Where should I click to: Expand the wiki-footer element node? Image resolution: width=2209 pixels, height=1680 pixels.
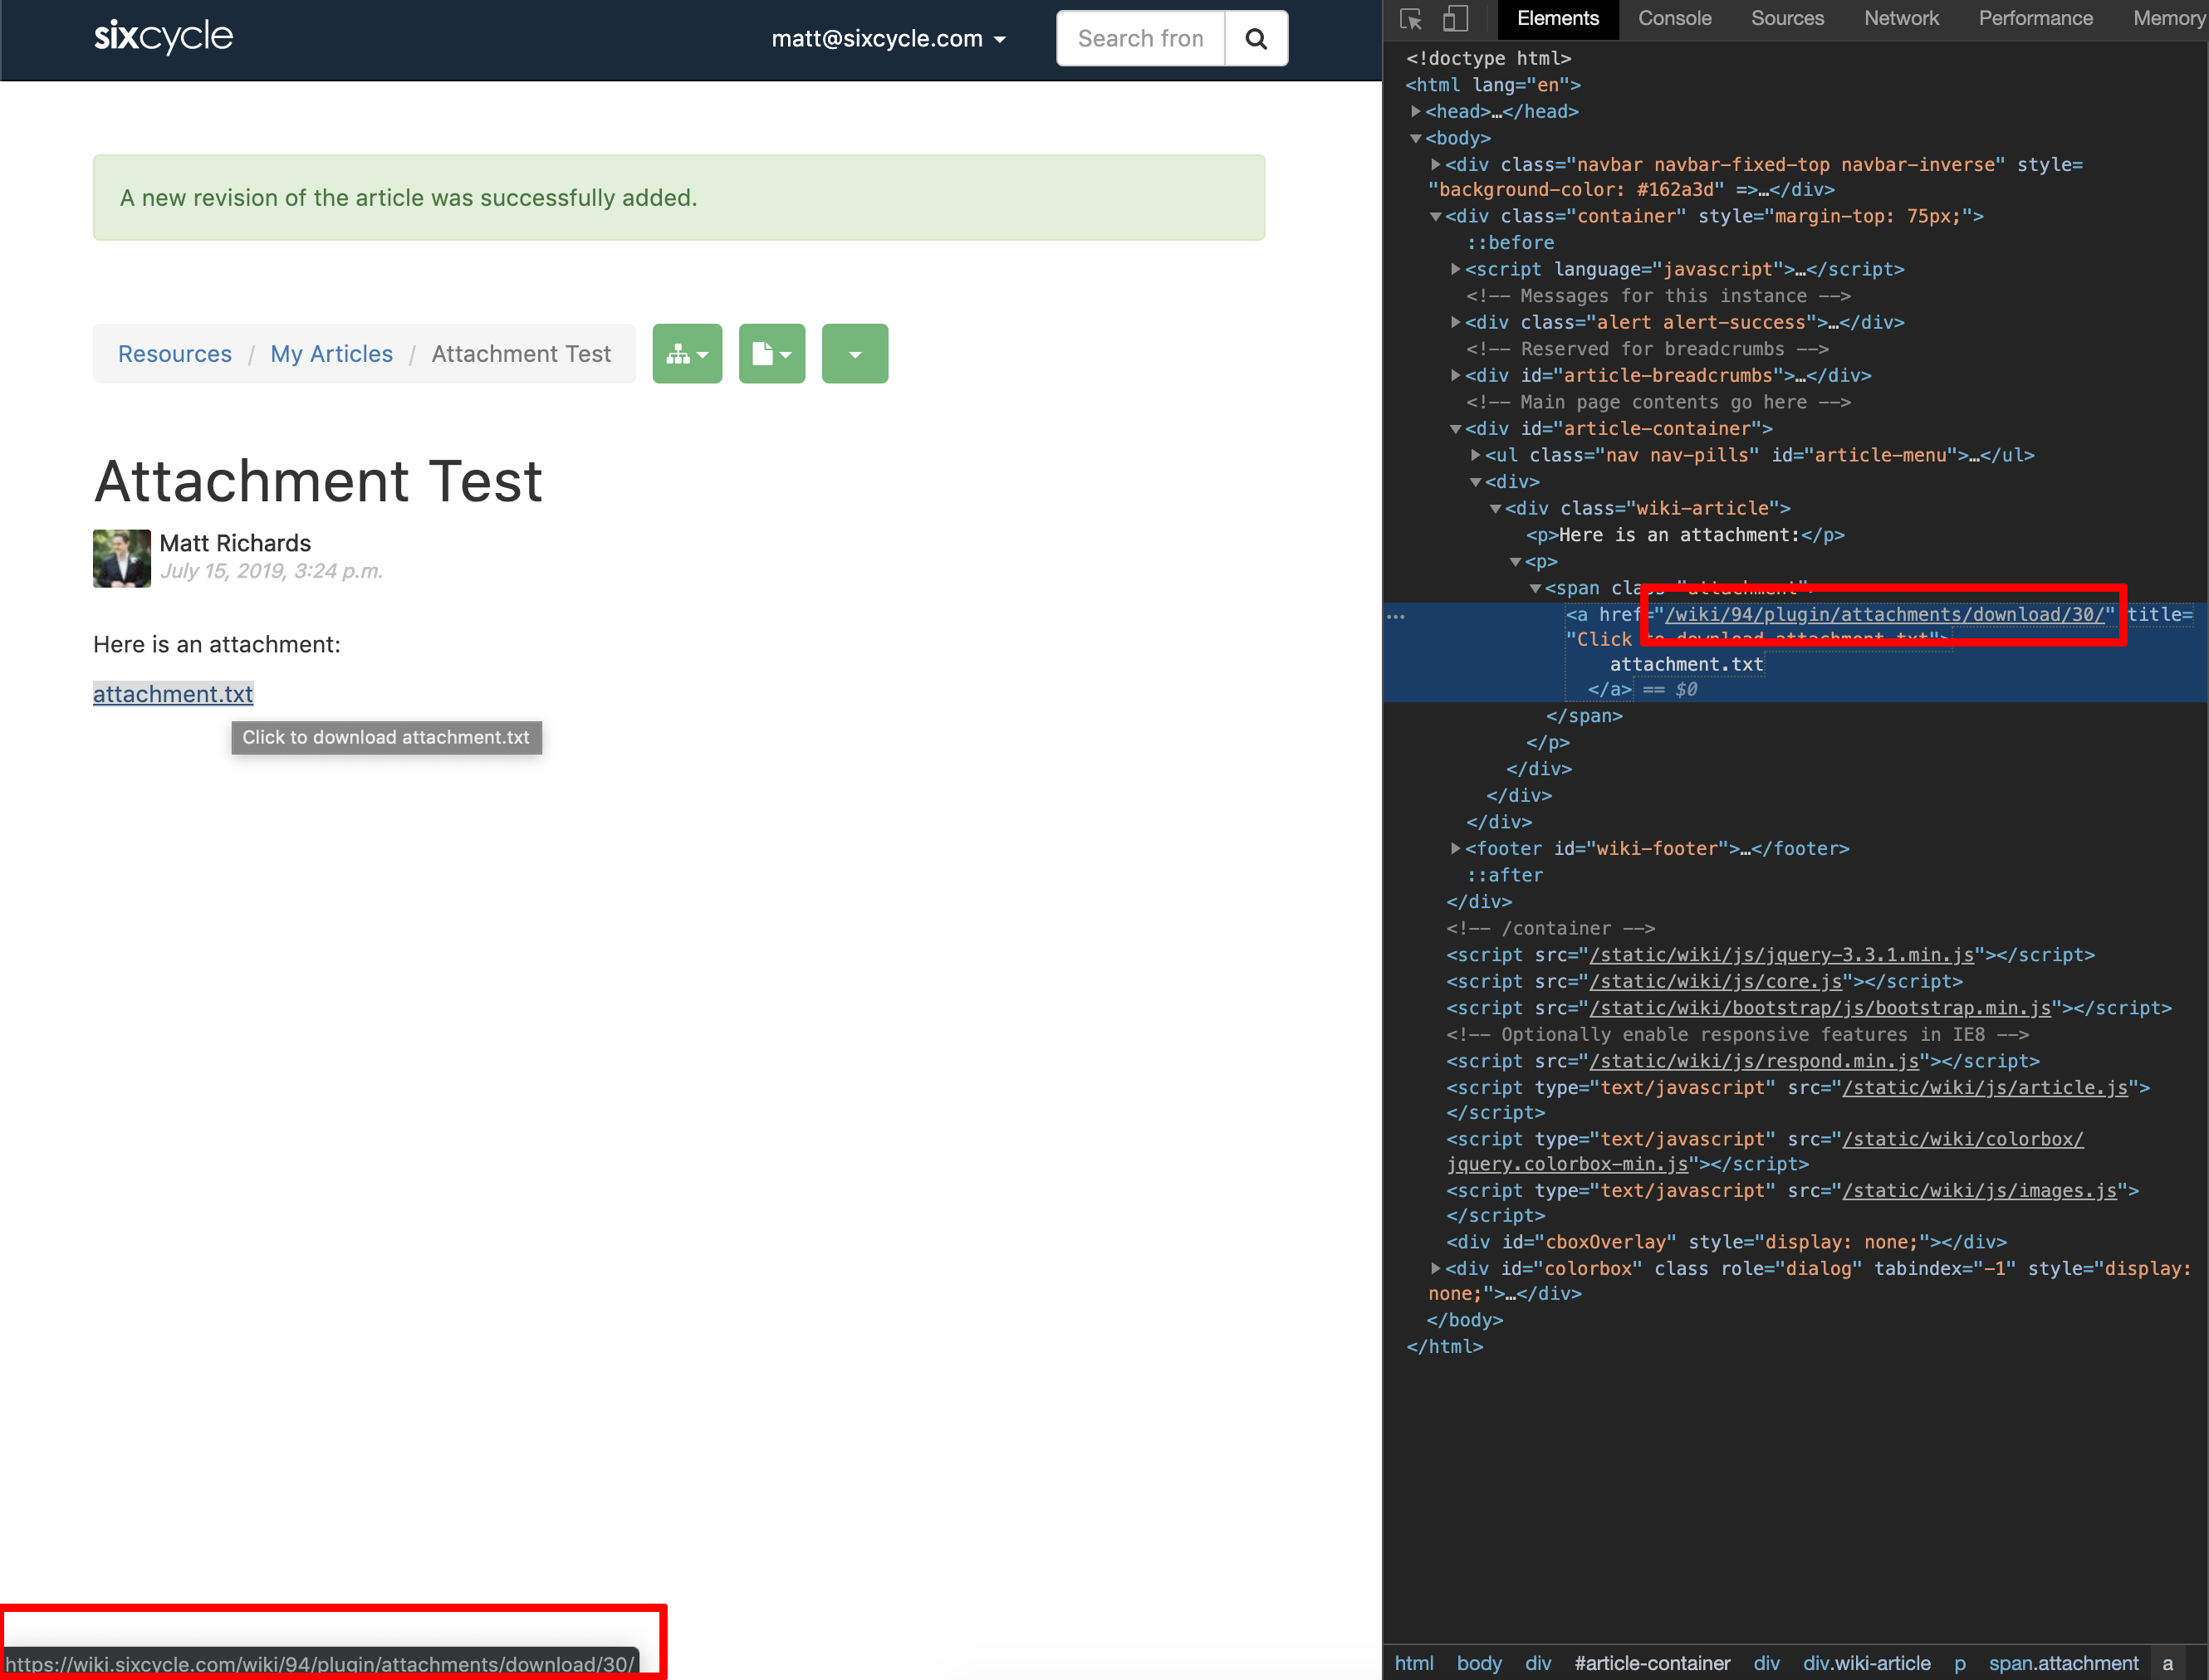pos(1456,848)
